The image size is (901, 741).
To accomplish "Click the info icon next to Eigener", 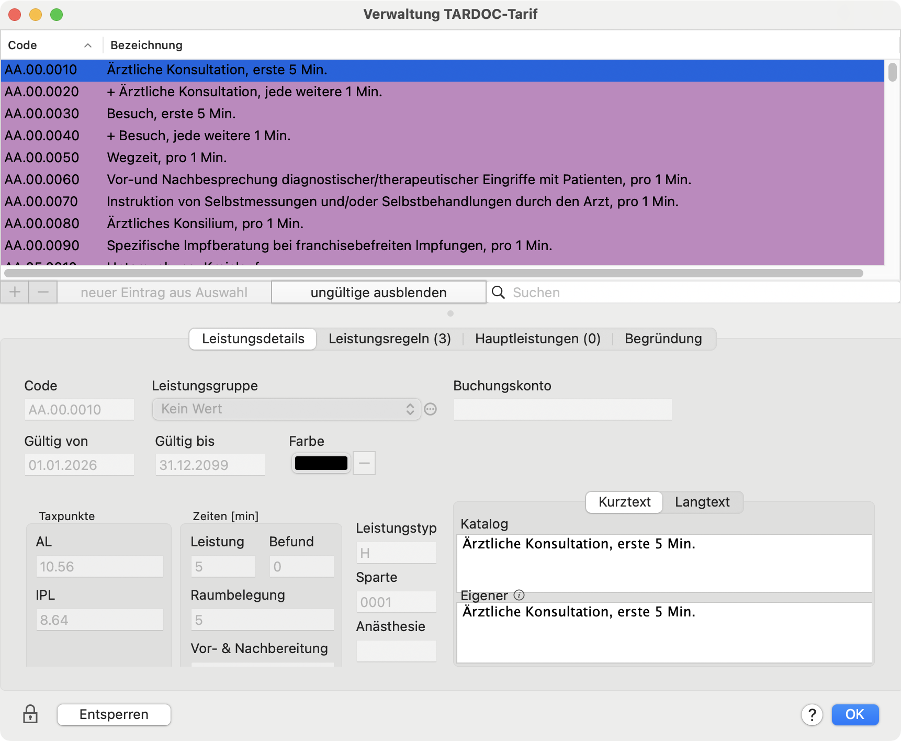I will click(x=519, y=595).
